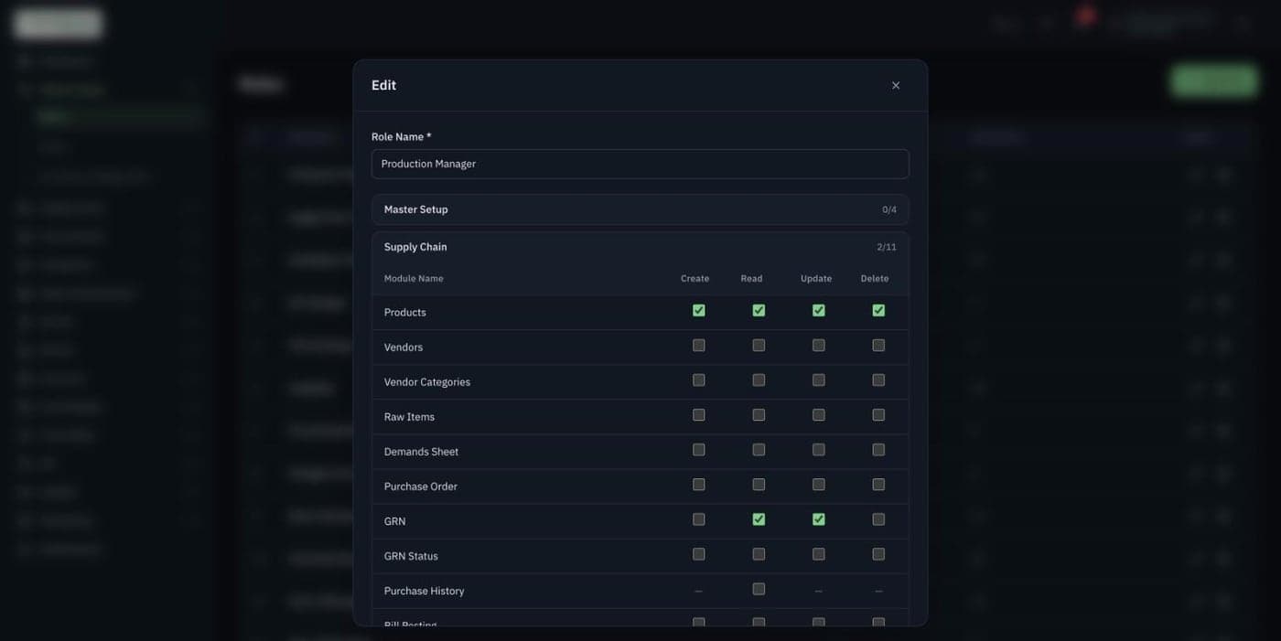Click the Module Name column header
This screenshot has width=1281, height=641.
[x=414, y=278]
